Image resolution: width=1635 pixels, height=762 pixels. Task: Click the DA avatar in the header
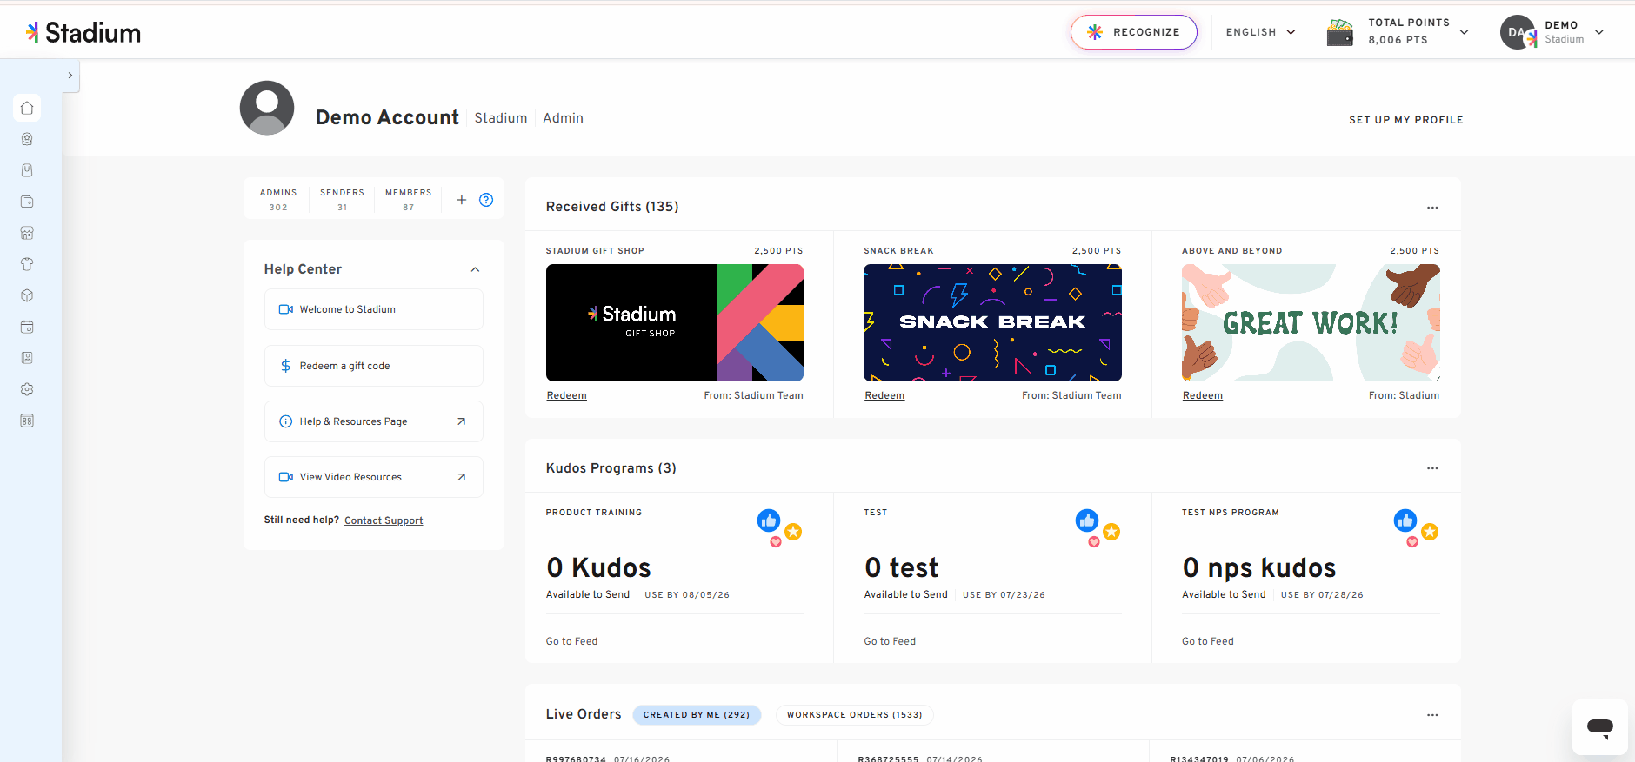pos(1518,32)
